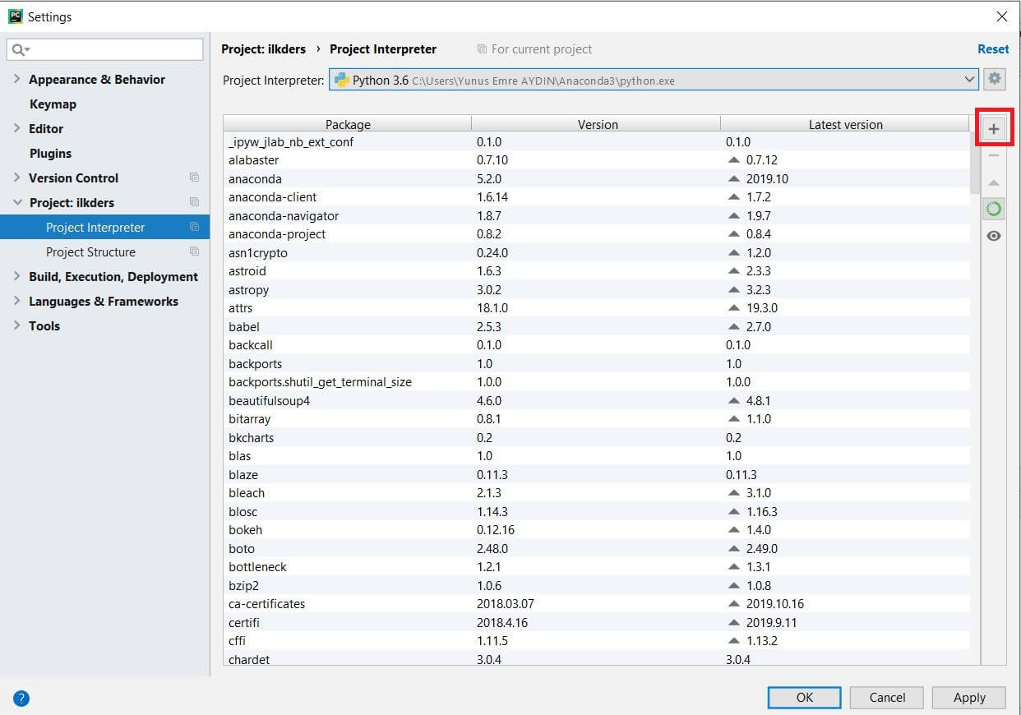
Task: Select the bokeh package
Action: coord(597,530)
